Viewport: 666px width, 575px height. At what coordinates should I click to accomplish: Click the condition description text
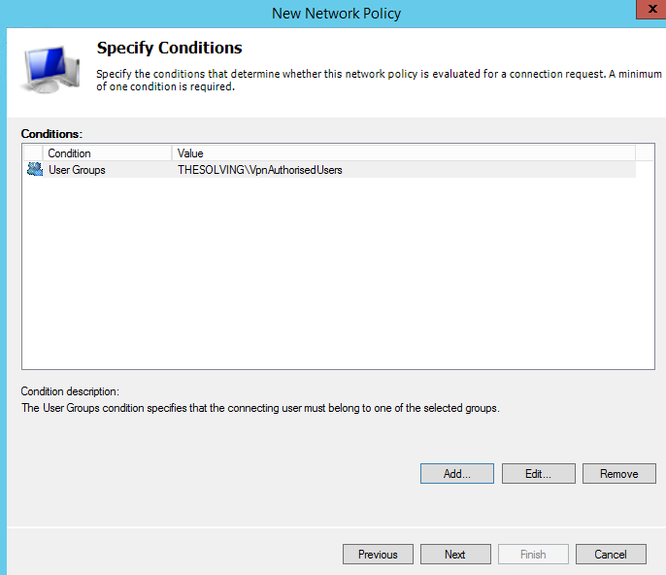point(260,409)
